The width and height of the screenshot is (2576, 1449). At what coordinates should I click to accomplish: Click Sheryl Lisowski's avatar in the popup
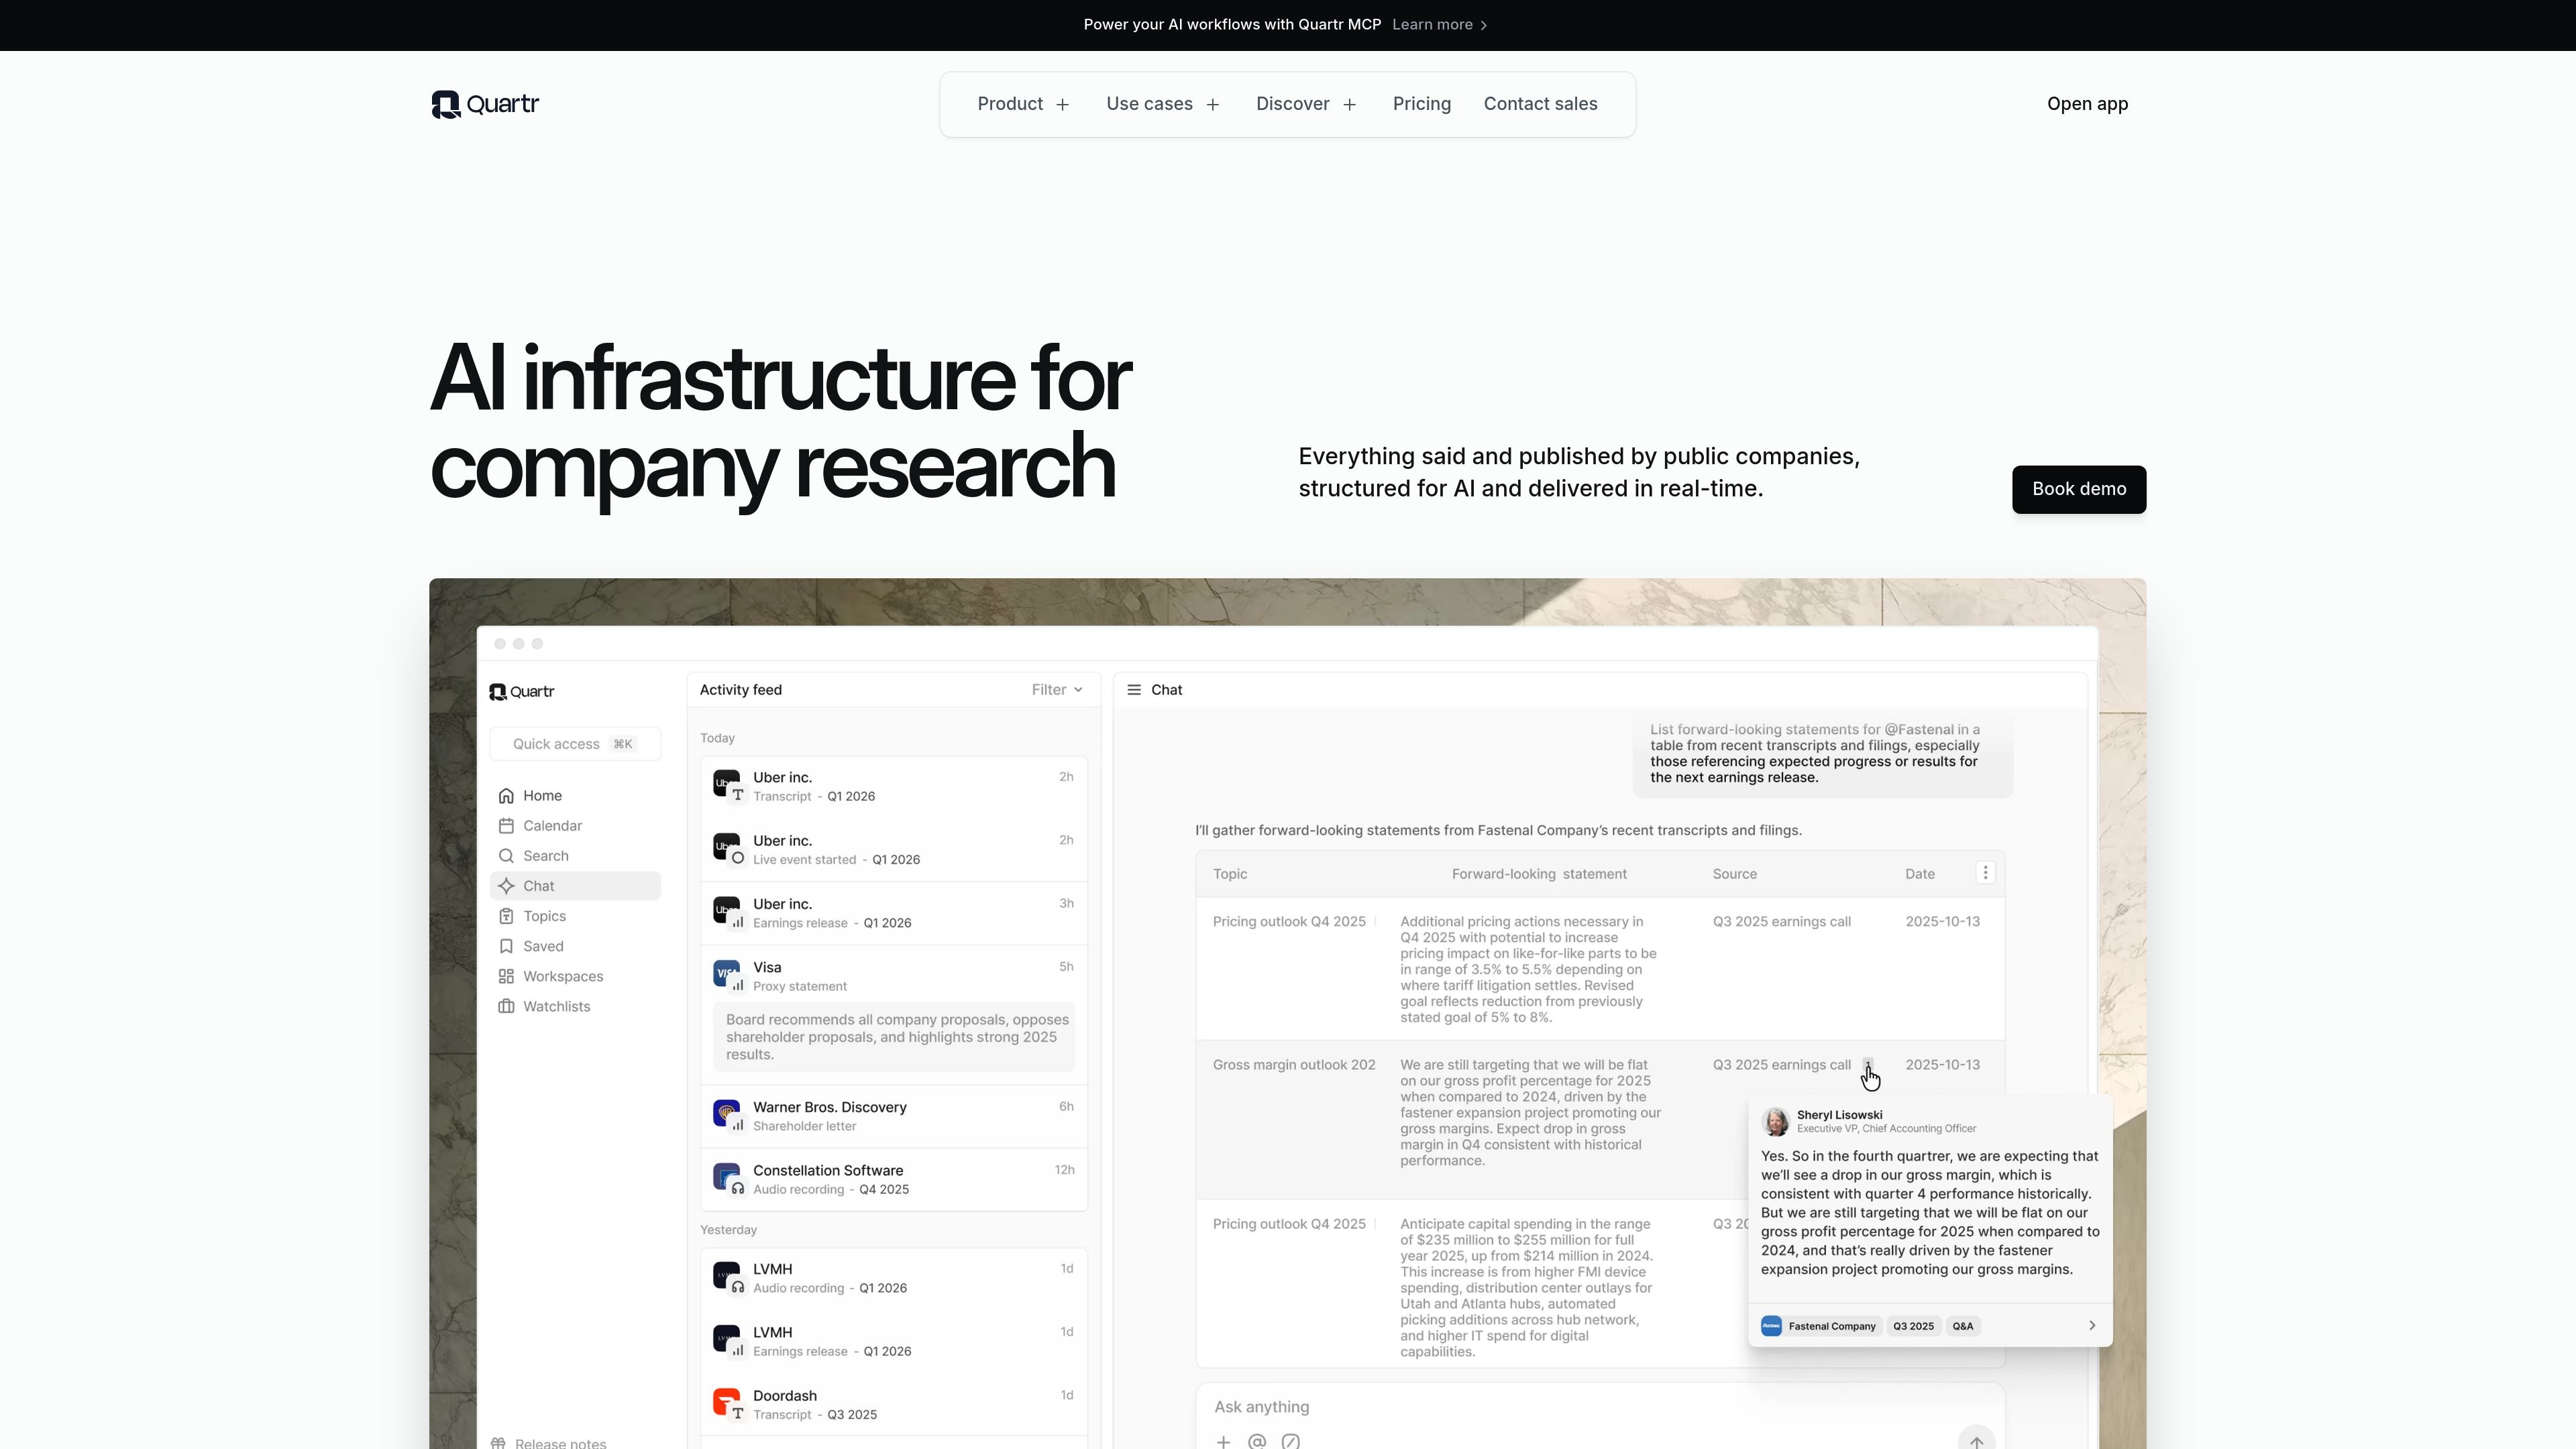tap(1775, 1121)
